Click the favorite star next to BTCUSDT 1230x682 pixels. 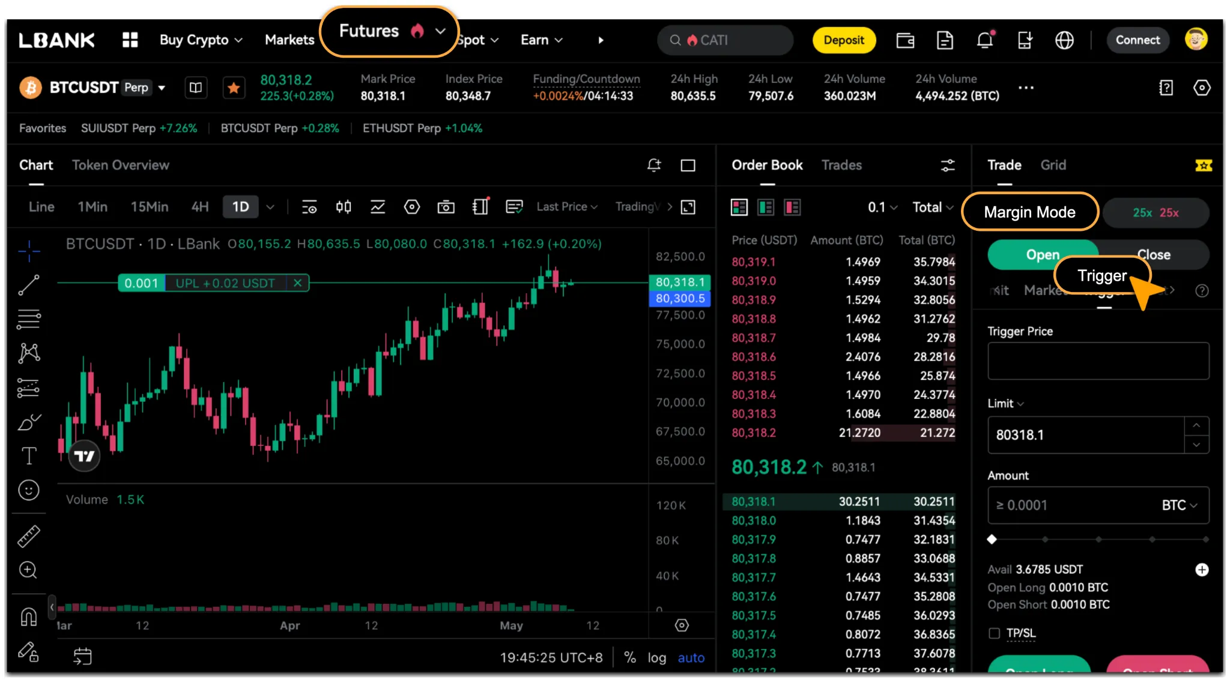(x=234, y=88)
